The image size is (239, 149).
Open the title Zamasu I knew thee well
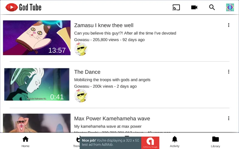104,25
